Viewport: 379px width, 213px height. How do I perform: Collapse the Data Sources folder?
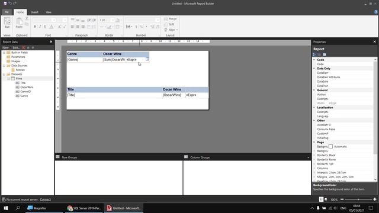click(x=4, y=66)
